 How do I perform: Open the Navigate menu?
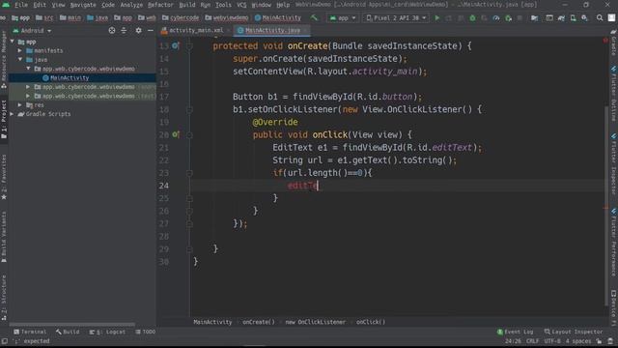83,5
